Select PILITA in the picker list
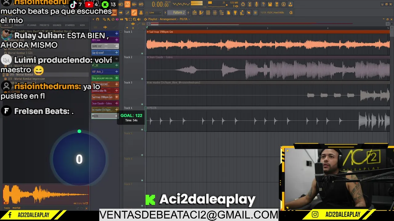The height and width of the screenshot is (221, 394). 105,116
